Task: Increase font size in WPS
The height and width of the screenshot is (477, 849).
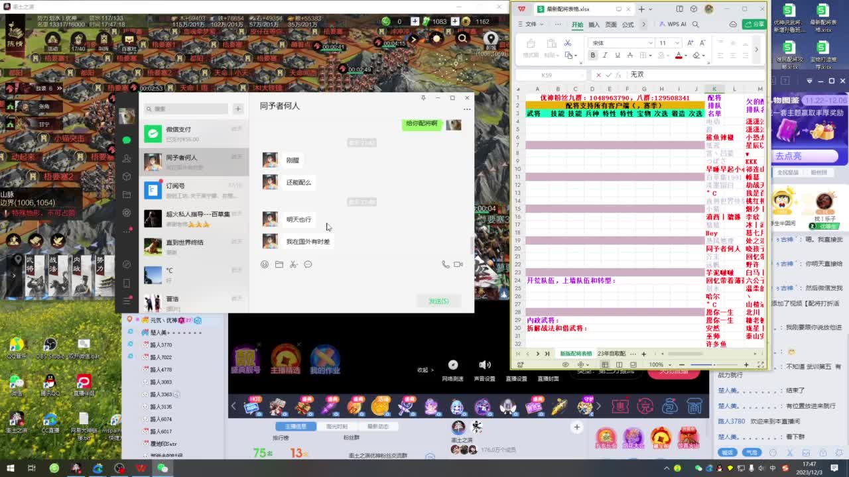Action: [x=690, y=43]
